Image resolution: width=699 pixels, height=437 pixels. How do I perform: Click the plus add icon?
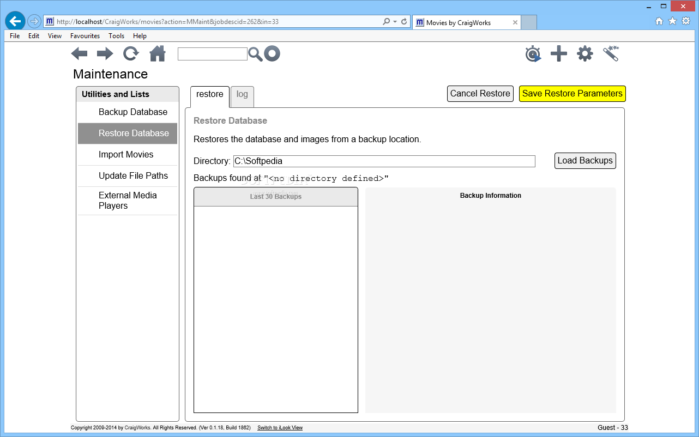pyautogui.click(x=559, y=53)
